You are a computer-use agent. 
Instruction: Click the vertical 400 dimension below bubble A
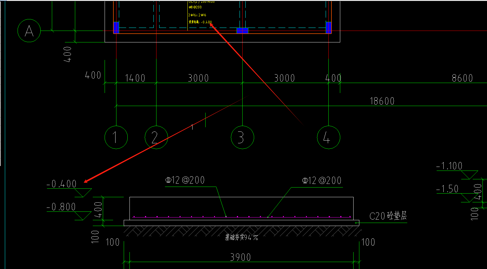(67, 55)
